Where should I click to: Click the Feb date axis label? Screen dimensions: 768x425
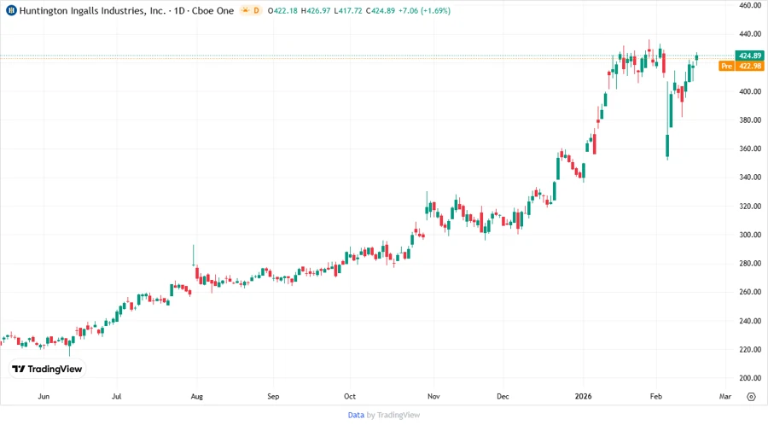point(656,396)
